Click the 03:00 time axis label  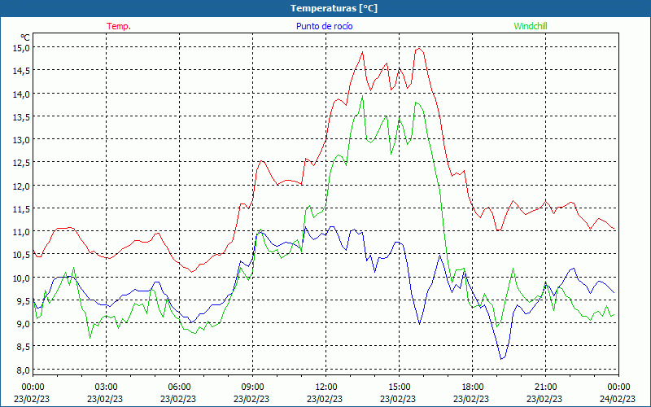(107, 387)
